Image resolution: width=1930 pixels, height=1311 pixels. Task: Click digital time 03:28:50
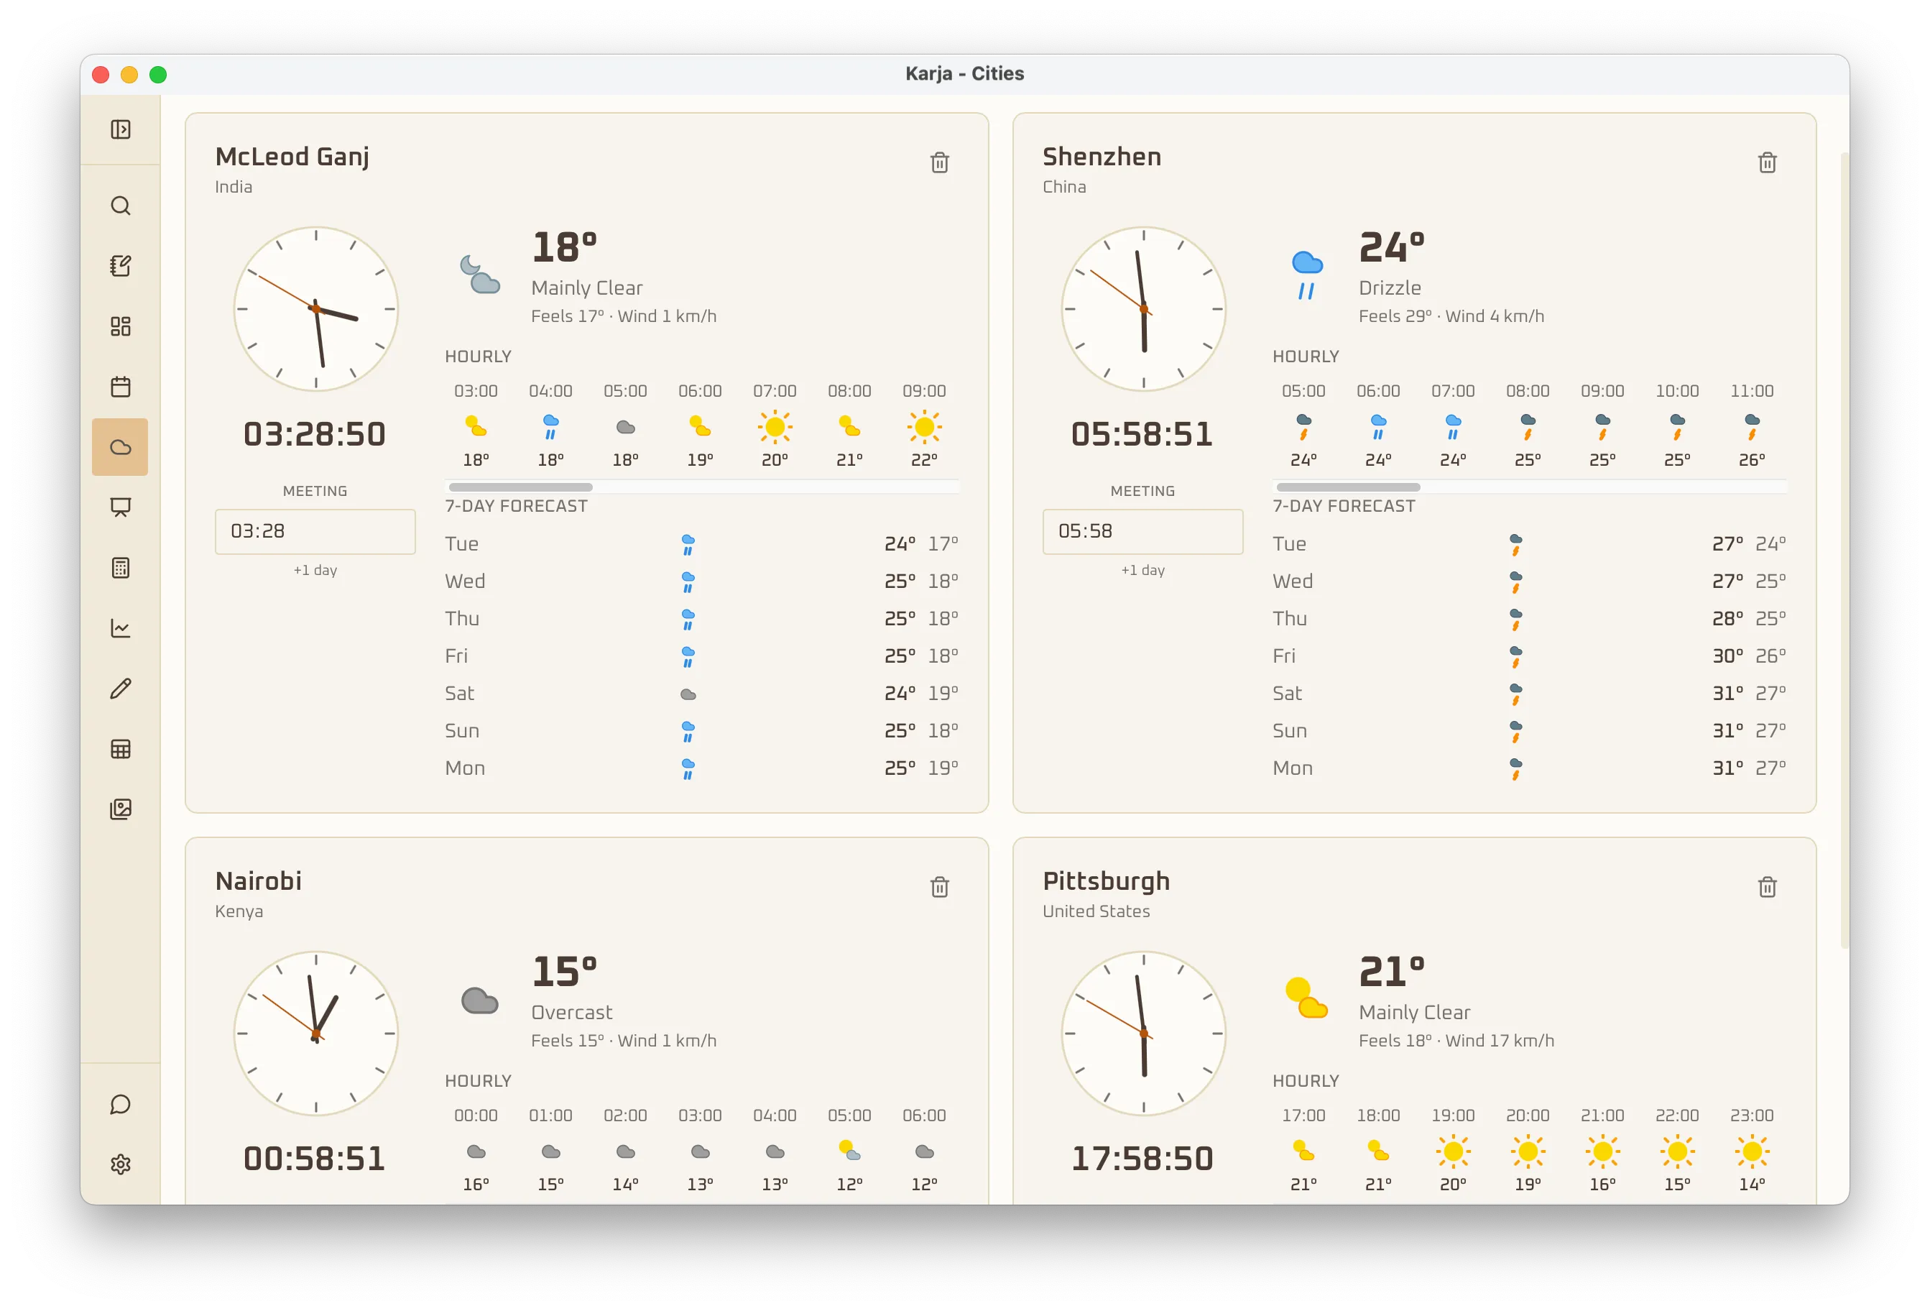315,435
